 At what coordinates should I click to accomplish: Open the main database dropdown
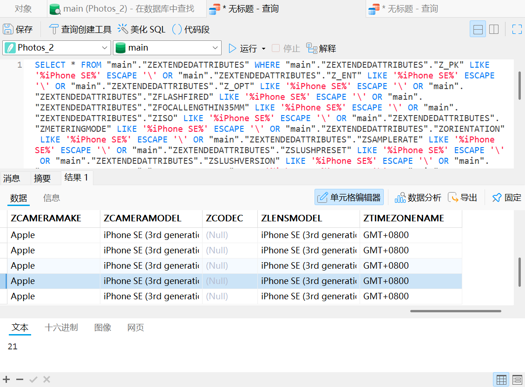[167, 48]
